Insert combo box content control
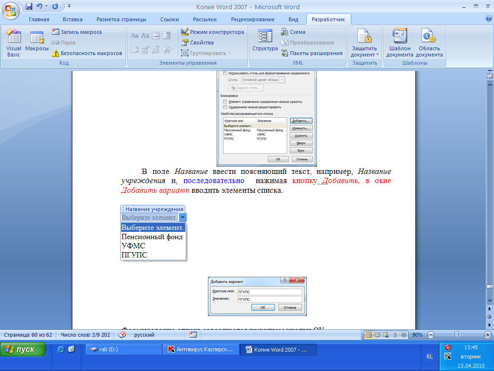The image size is (494, 371). 166,35
